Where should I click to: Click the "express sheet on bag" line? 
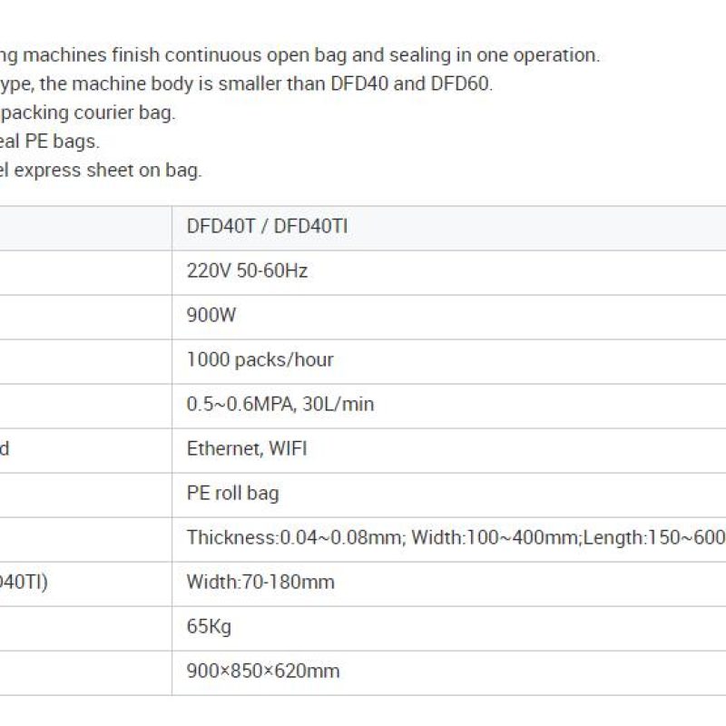point(101,170)
